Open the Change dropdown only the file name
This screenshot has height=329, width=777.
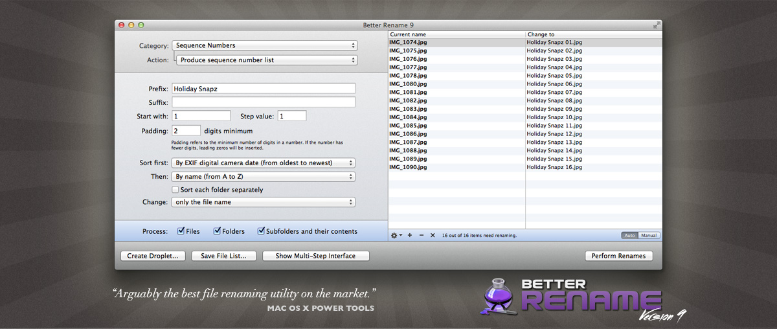264,202
